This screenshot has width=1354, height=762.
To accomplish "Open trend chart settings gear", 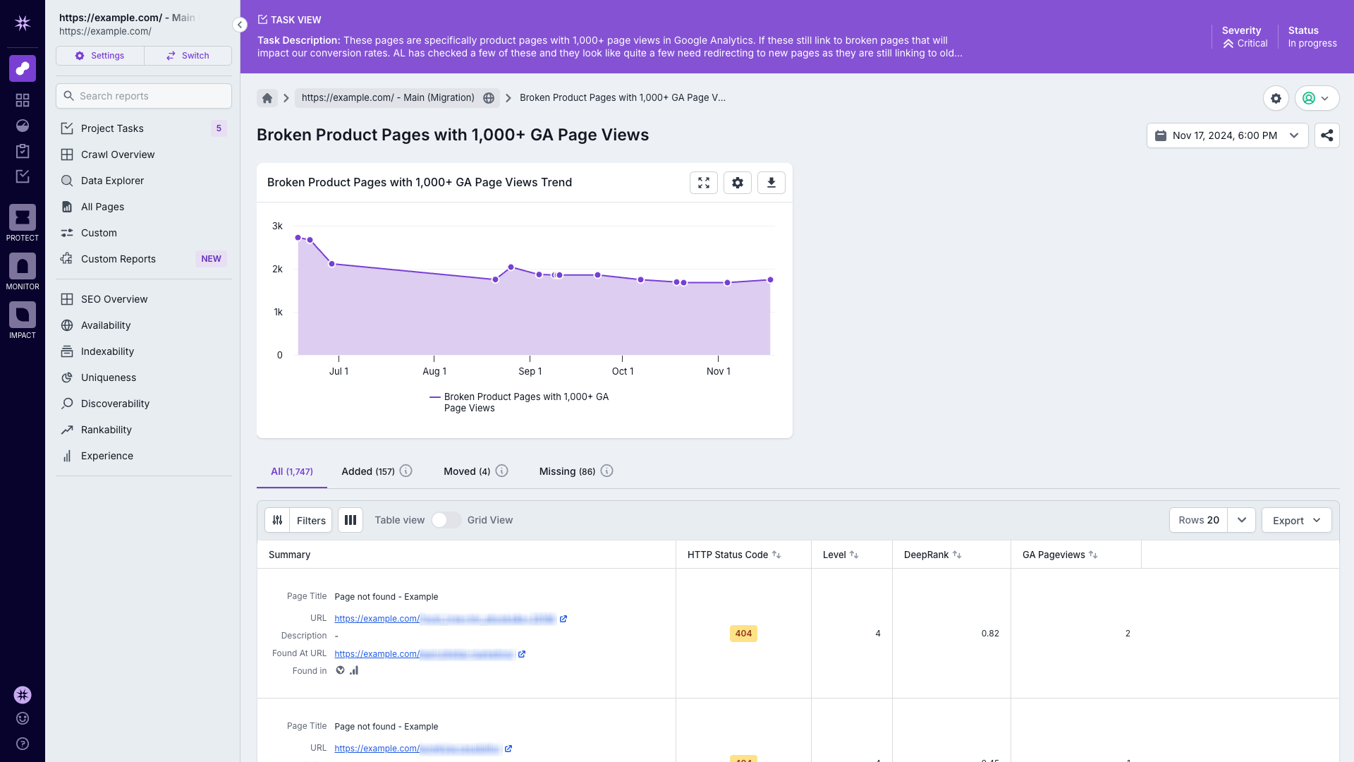I will [738, 183].
